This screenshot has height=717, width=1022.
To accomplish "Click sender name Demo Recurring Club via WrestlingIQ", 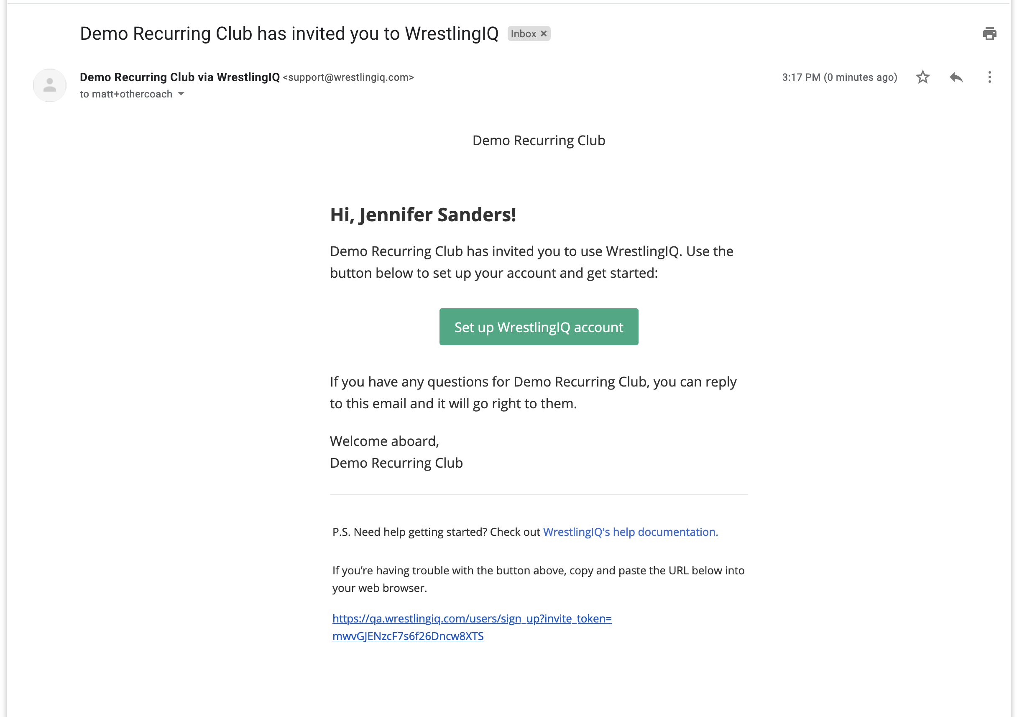I will pos(180,77).
